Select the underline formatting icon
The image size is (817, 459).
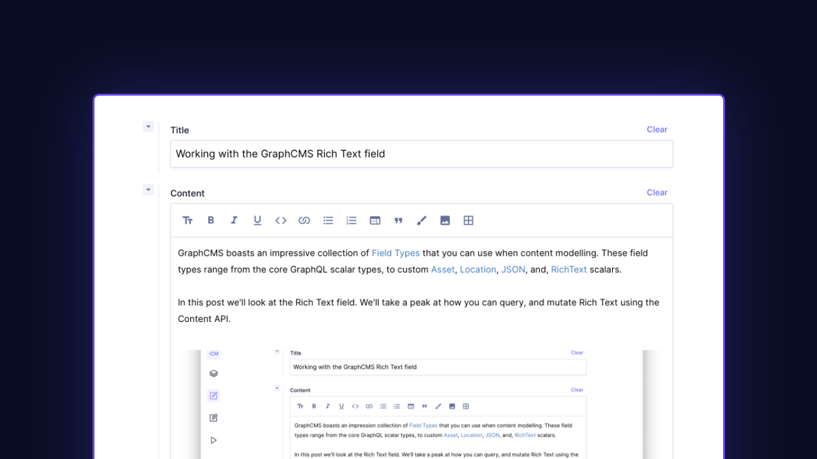coord(257,220)
